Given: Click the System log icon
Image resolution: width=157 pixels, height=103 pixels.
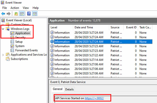Looking at the screenshot, I should tap(12, 46).
